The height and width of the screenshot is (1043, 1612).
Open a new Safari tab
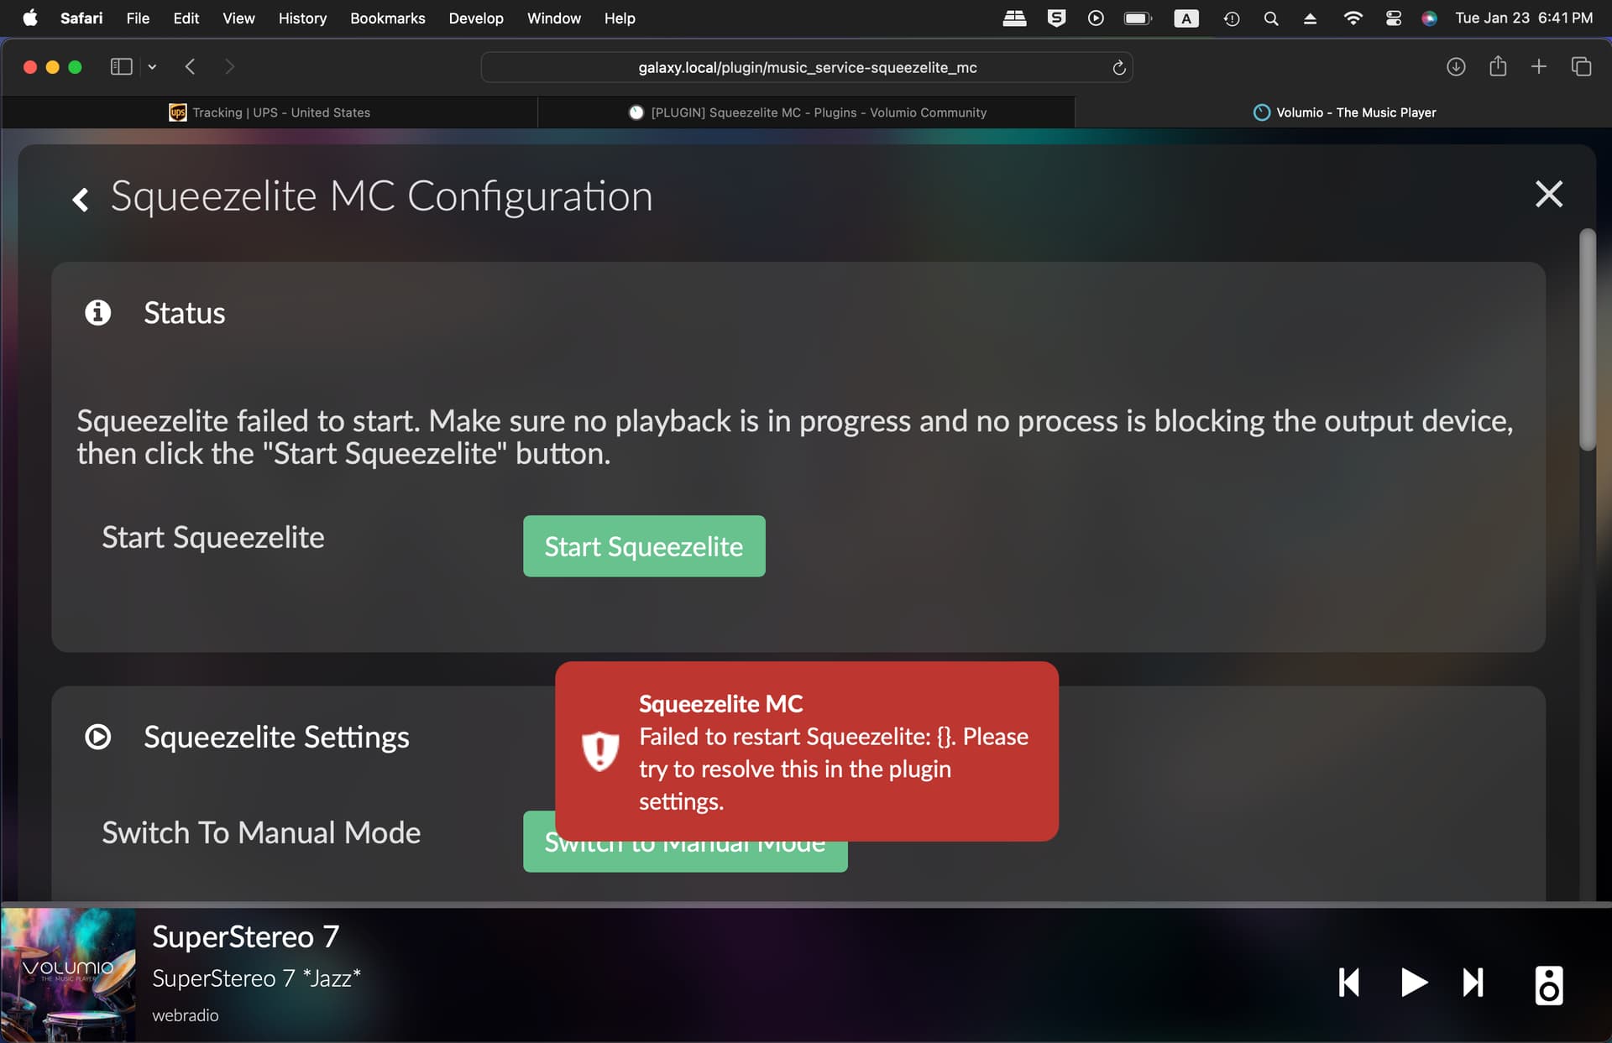[1538, 66]
